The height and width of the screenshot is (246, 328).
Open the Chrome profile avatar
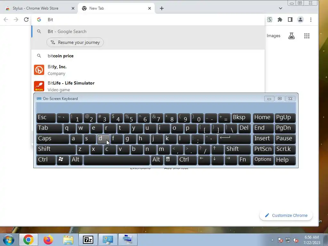click(300, 20)
